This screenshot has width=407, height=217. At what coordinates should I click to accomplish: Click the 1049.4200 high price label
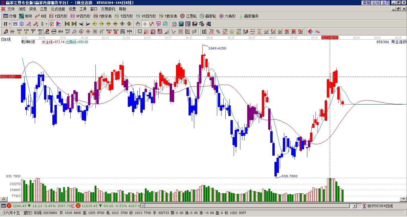[x=217, y=48]
